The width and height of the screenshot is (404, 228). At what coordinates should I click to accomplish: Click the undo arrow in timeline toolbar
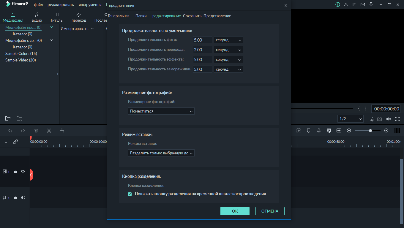[x=10, y=131]
